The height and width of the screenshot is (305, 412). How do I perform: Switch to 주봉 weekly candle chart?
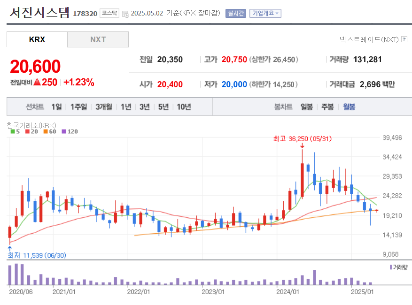coord(327,107)
